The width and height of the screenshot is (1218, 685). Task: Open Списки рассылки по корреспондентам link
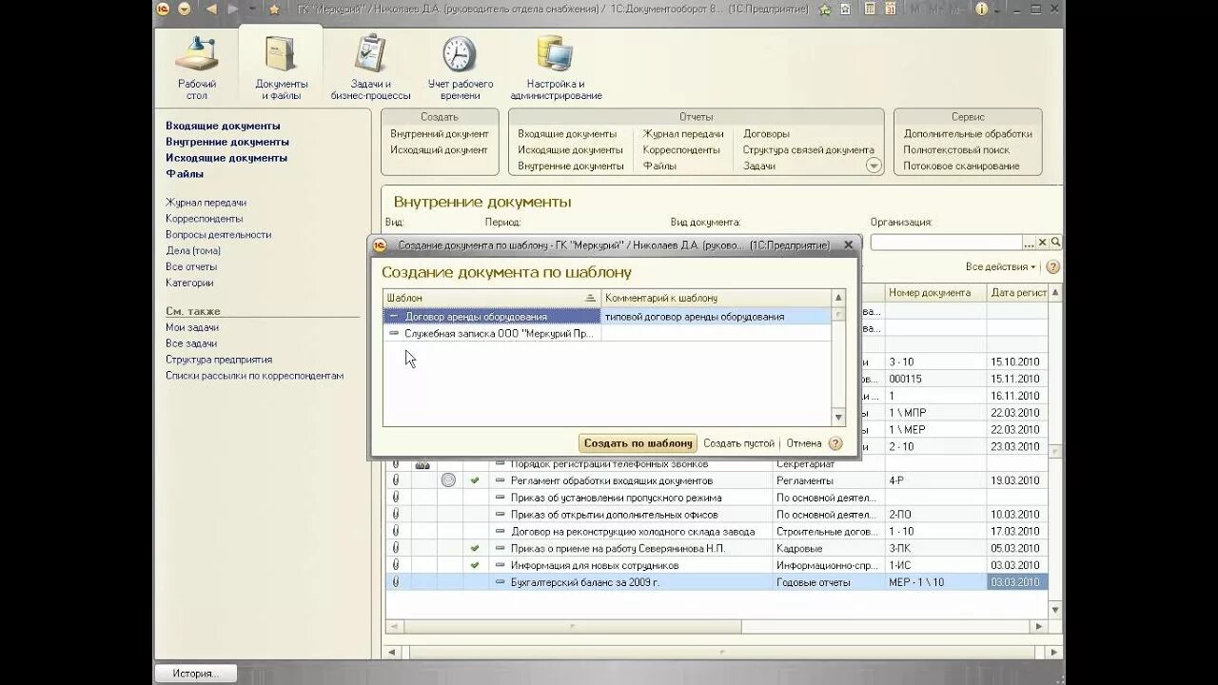point(254,376)
